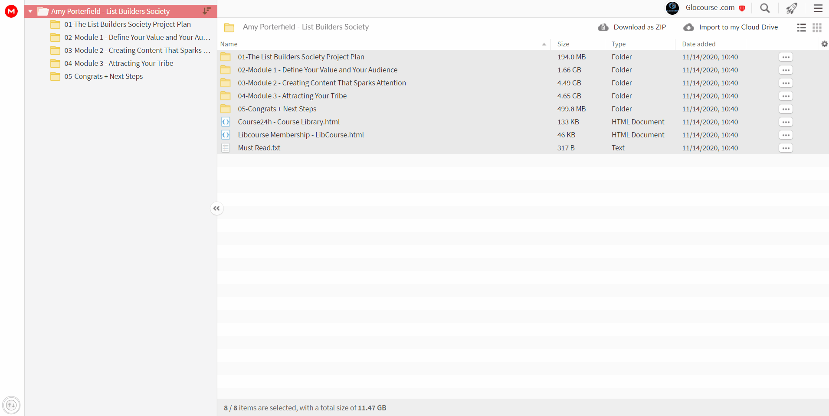Open the transfers icon at bottom left

point(11,406)
